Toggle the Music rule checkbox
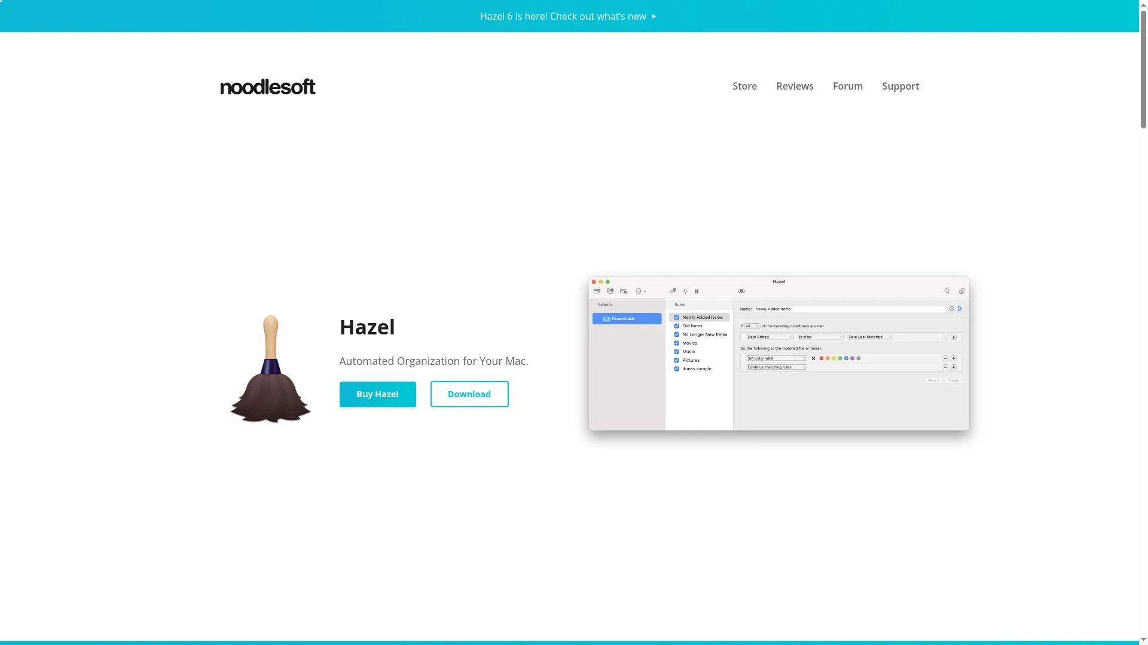 point(677,352)
